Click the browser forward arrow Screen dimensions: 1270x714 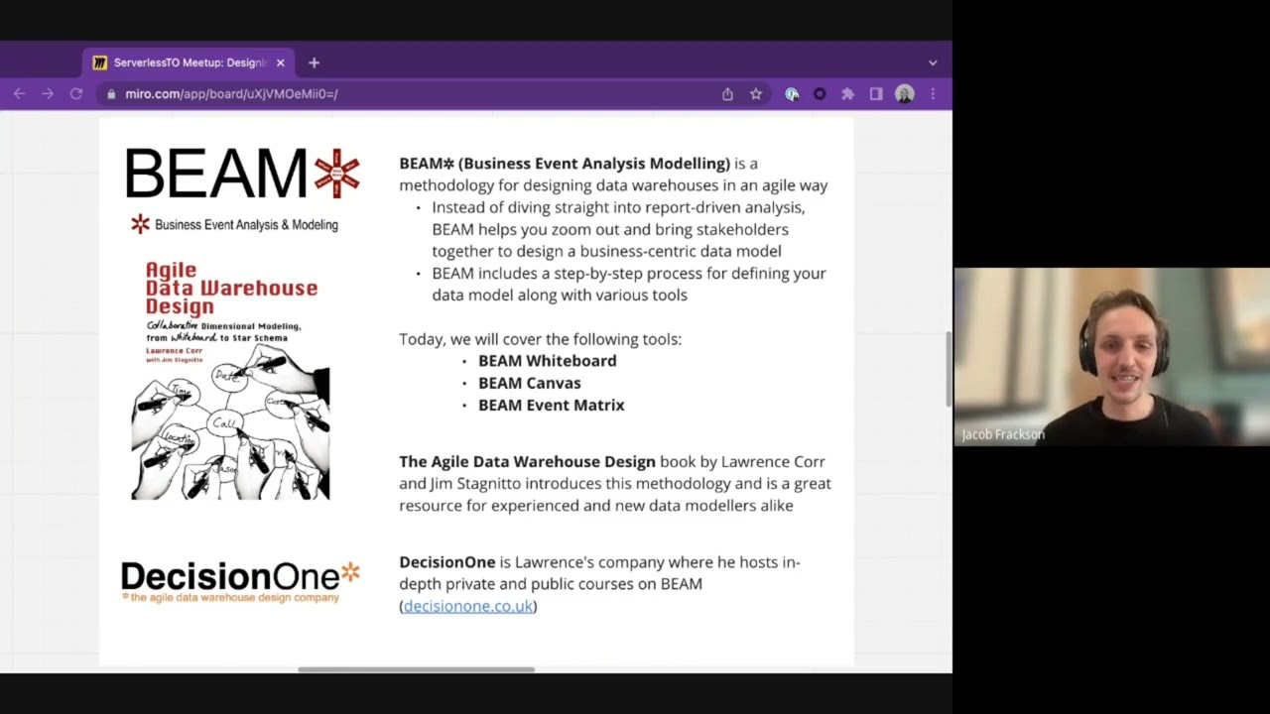[48, 93]
